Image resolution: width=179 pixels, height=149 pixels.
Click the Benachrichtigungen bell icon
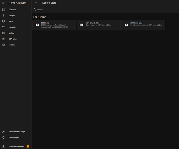pyautogui.click(x=3, y=146)
